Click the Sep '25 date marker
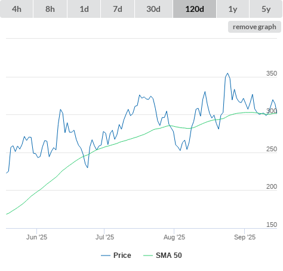Image resolution: width=283 pixels, height=271 pixels. tap(245, 237)
